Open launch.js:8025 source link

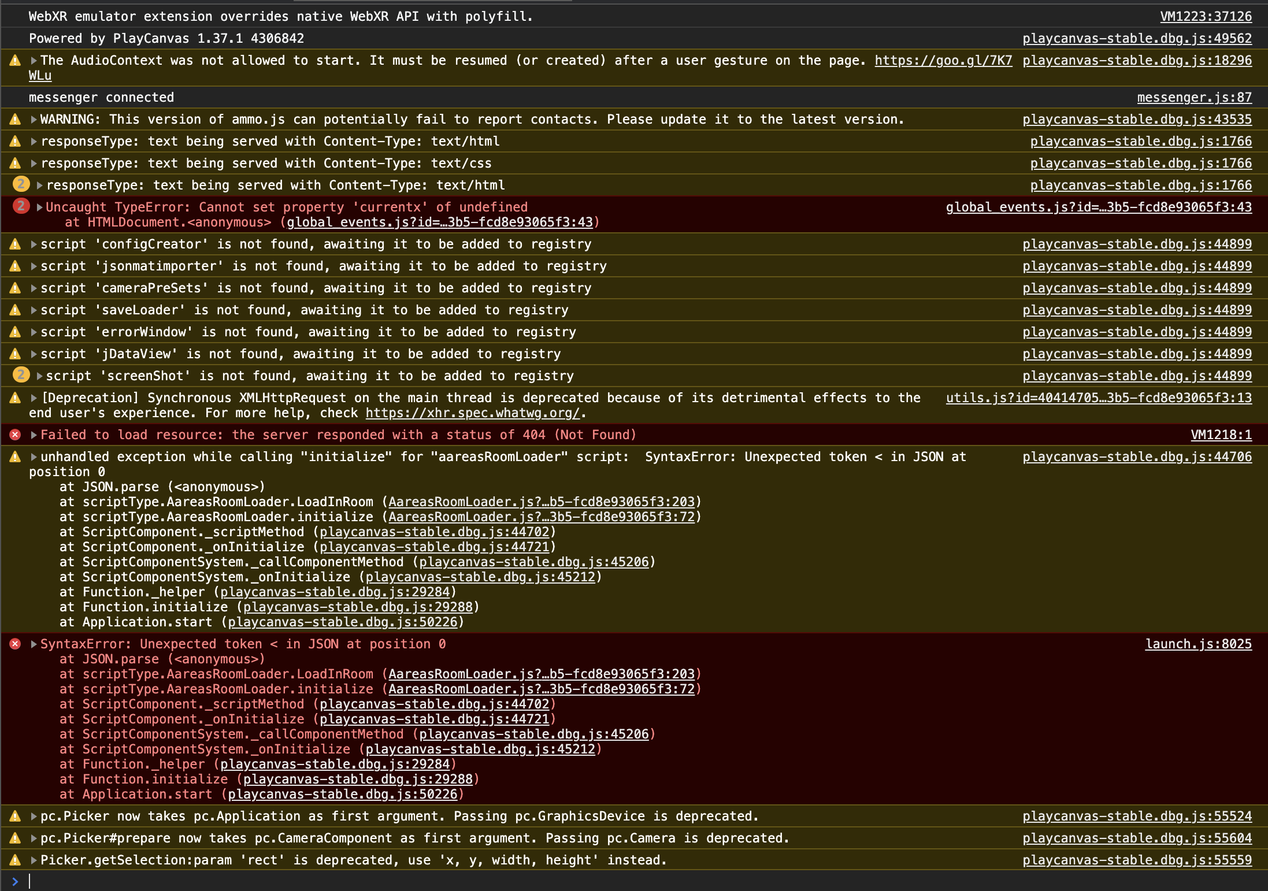tap(1198, 644)
